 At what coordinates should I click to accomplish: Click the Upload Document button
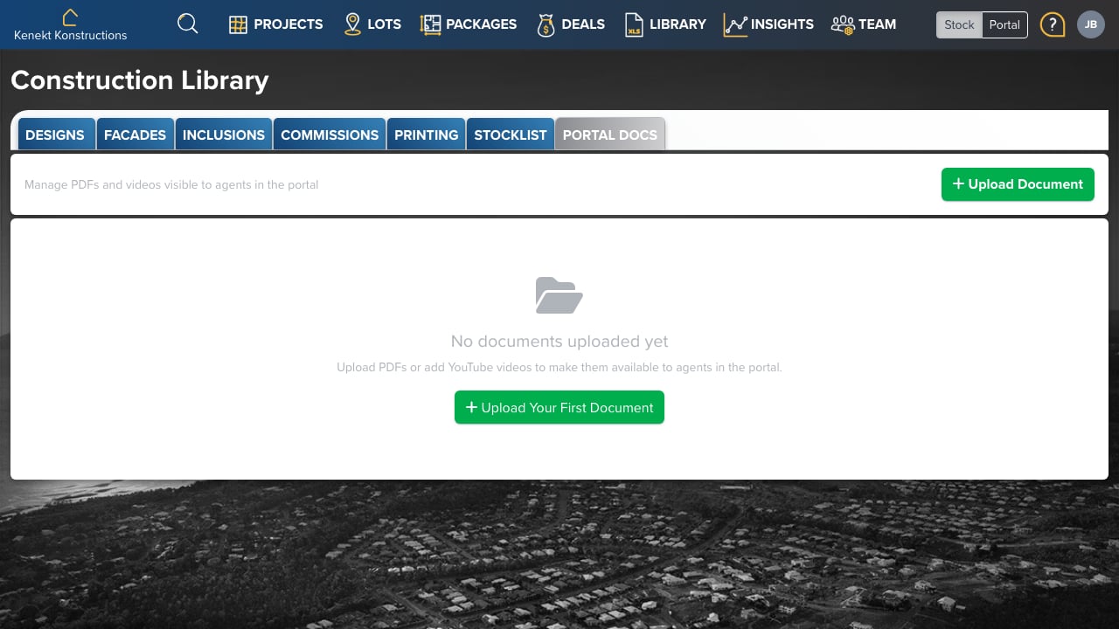(x=1018, y=184)
